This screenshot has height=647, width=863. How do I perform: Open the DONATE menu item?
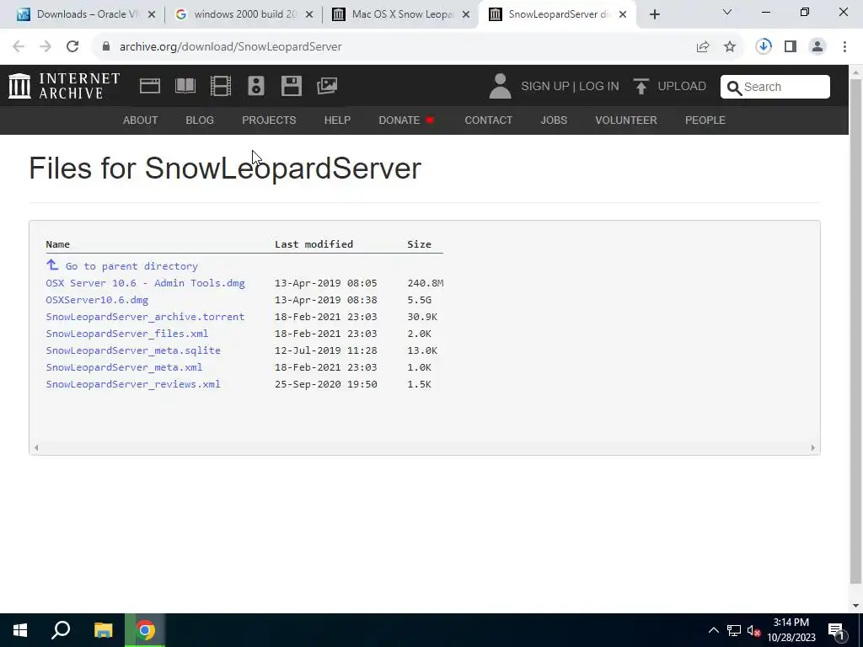coord(407,120)
